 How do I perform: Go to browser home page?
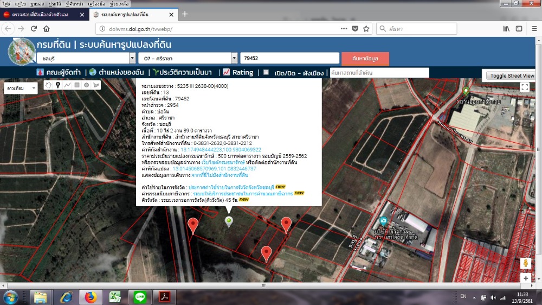tap(46, 29)
